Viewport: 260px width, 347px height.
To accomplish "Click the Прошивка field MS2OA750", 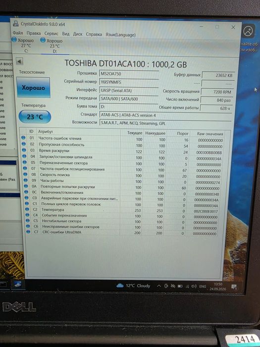I will click(x=129, y=74).
